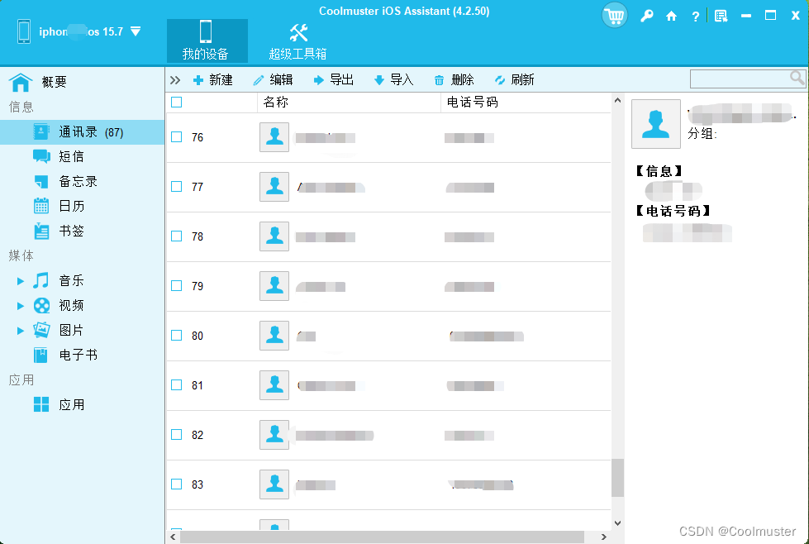Click 刷新 to refresh the list

coord(514,80)
